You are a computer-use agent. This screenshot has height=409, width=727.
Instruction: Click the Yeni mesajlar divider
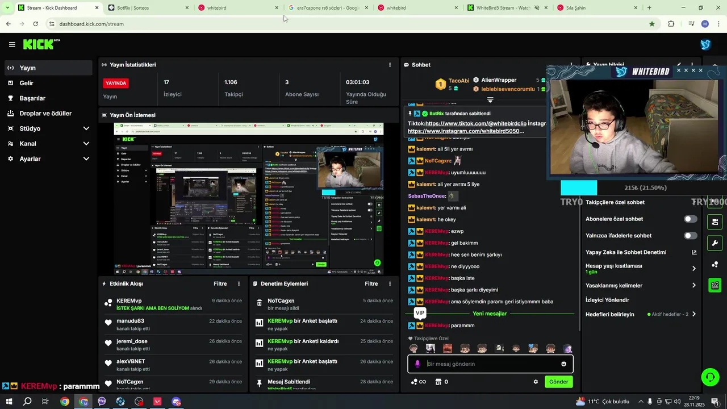pos(490,314)
